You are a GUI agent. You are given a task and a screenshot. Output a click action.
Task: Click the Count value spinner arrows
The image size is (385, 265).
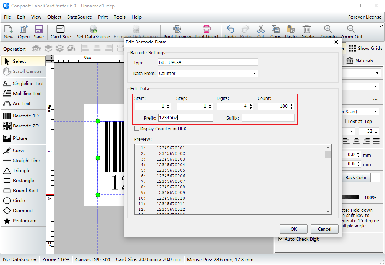click(x=291, y=106)
